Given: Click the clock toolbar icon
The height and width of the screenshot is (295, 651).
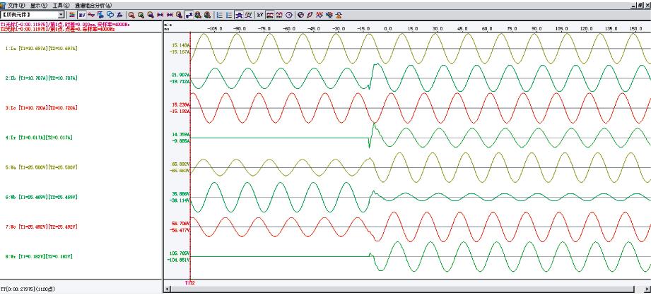Looking at the screenshot, I should click(289, 15).
